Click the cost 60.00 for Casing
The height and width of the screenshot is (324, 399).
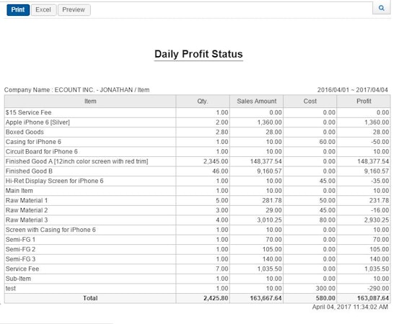(x=328, y=142)
